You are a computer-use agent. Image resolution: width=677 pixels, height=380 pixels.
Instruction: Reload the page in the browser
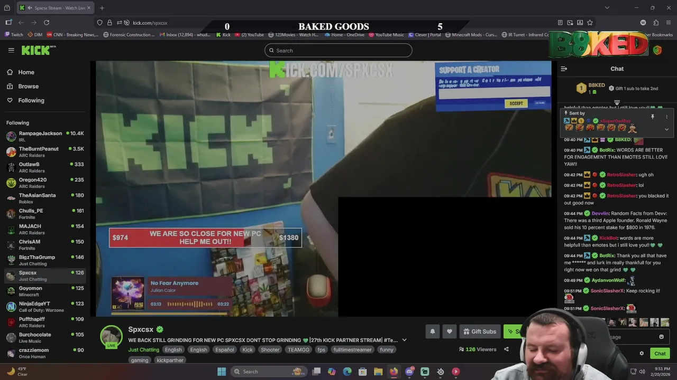(47, 23)
